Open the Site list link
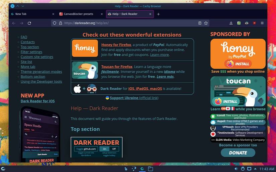276x172 pixels. 26,62
